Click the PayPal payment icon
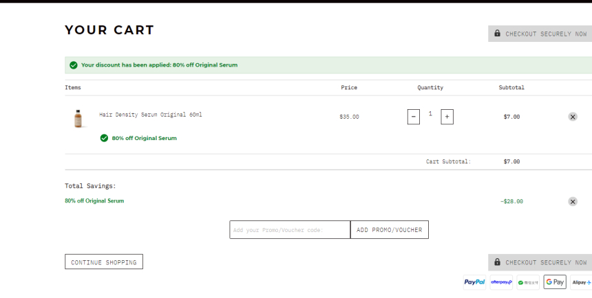Screen dimensions: 592x298 474,282
